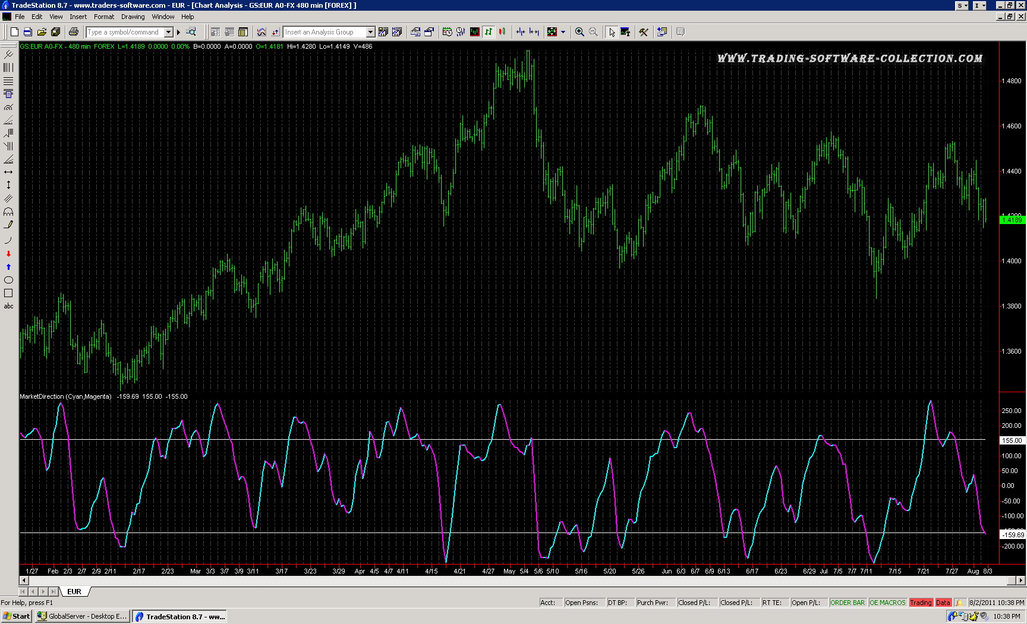The width and height of the screenshot is (1027, 624).
Task: Pick the rectangle drawing tool
Action: [x=8, y=293]
